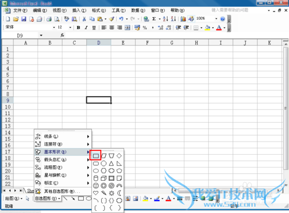
Task: Open Excel Help question mark icon
Action: (x=223, y=19)
